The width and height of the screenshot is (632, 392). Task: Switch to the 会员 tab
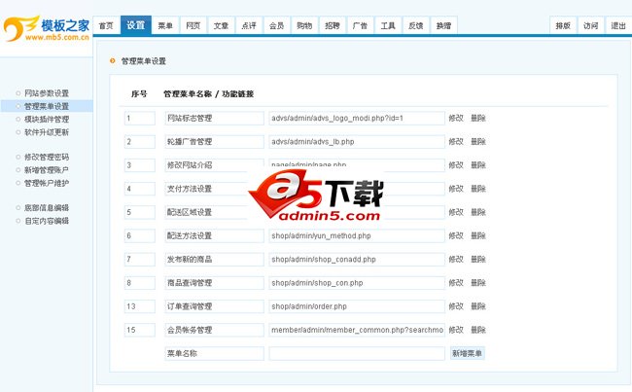[276, 26]
